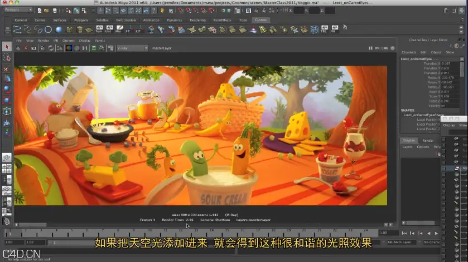Create a polygon cylinder from the shelf
Viewport: 468px width, 262px height.
click(79, 29)
